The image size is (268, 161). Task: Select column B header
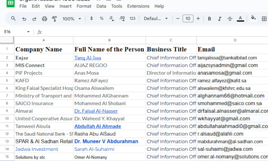point(110,40)
